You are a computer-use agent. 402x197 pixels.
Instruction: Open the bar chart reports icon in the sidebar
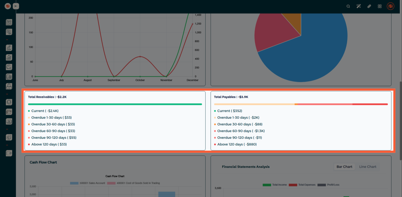[x=9, y=57]
